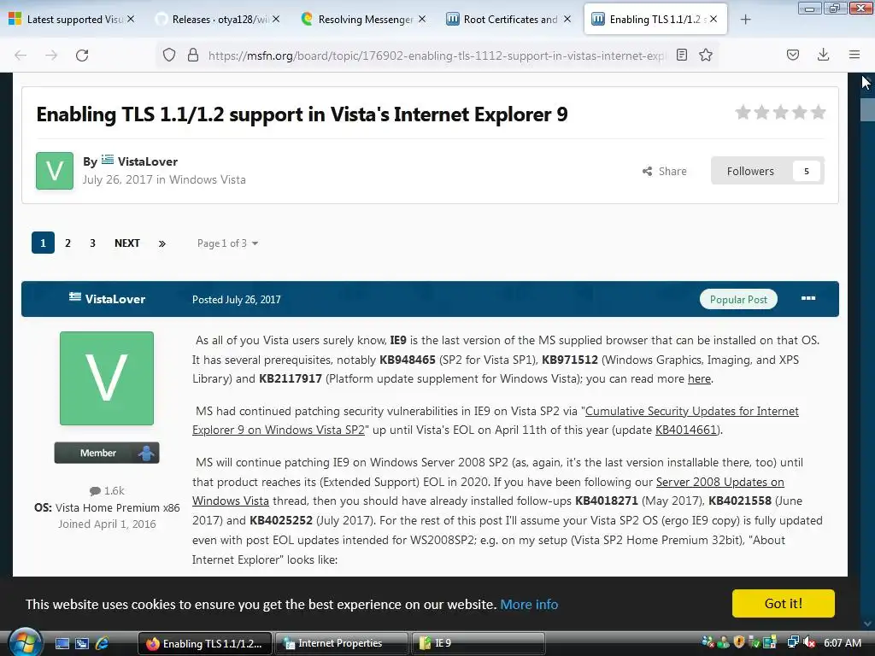The height and width of the screenshot is (656, 875).
Task: Click Firefox 'Enabling TLS' taskbar button
Action: coord(205,643)
